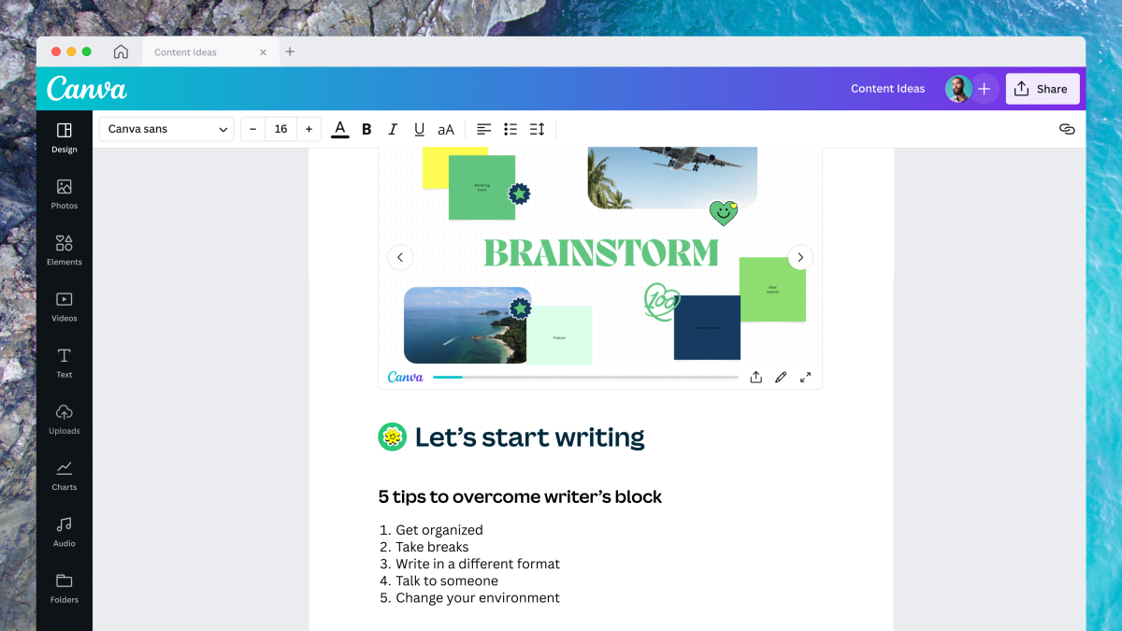The height and width of the screenshot is (631, 1122).
Task: Advance the embedded design with the right carousel arrow
Action: [800, 256]
